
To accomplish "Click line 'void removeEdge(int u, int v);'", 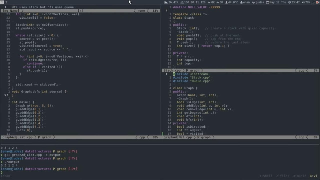I will [x=205, y=109].
